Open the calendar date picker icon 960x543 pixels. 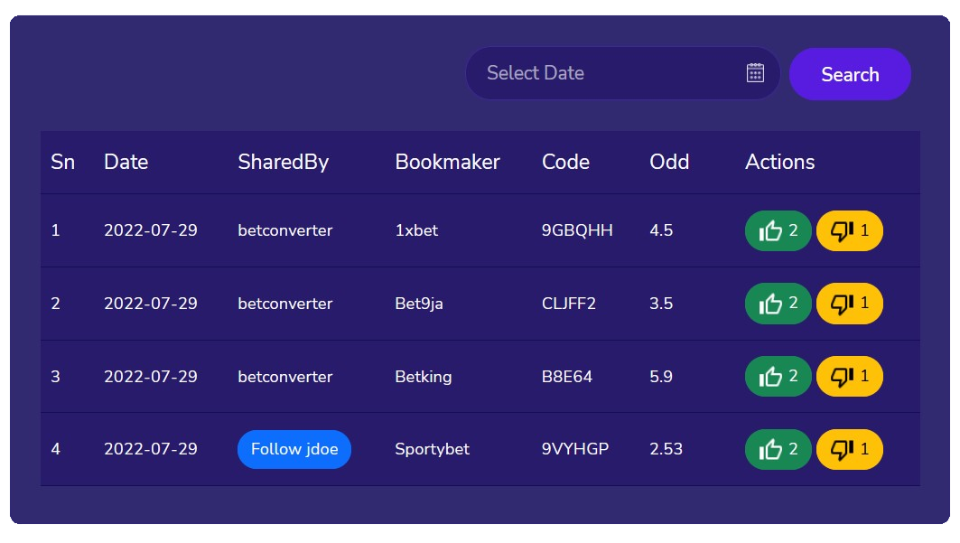click(756, 73)
